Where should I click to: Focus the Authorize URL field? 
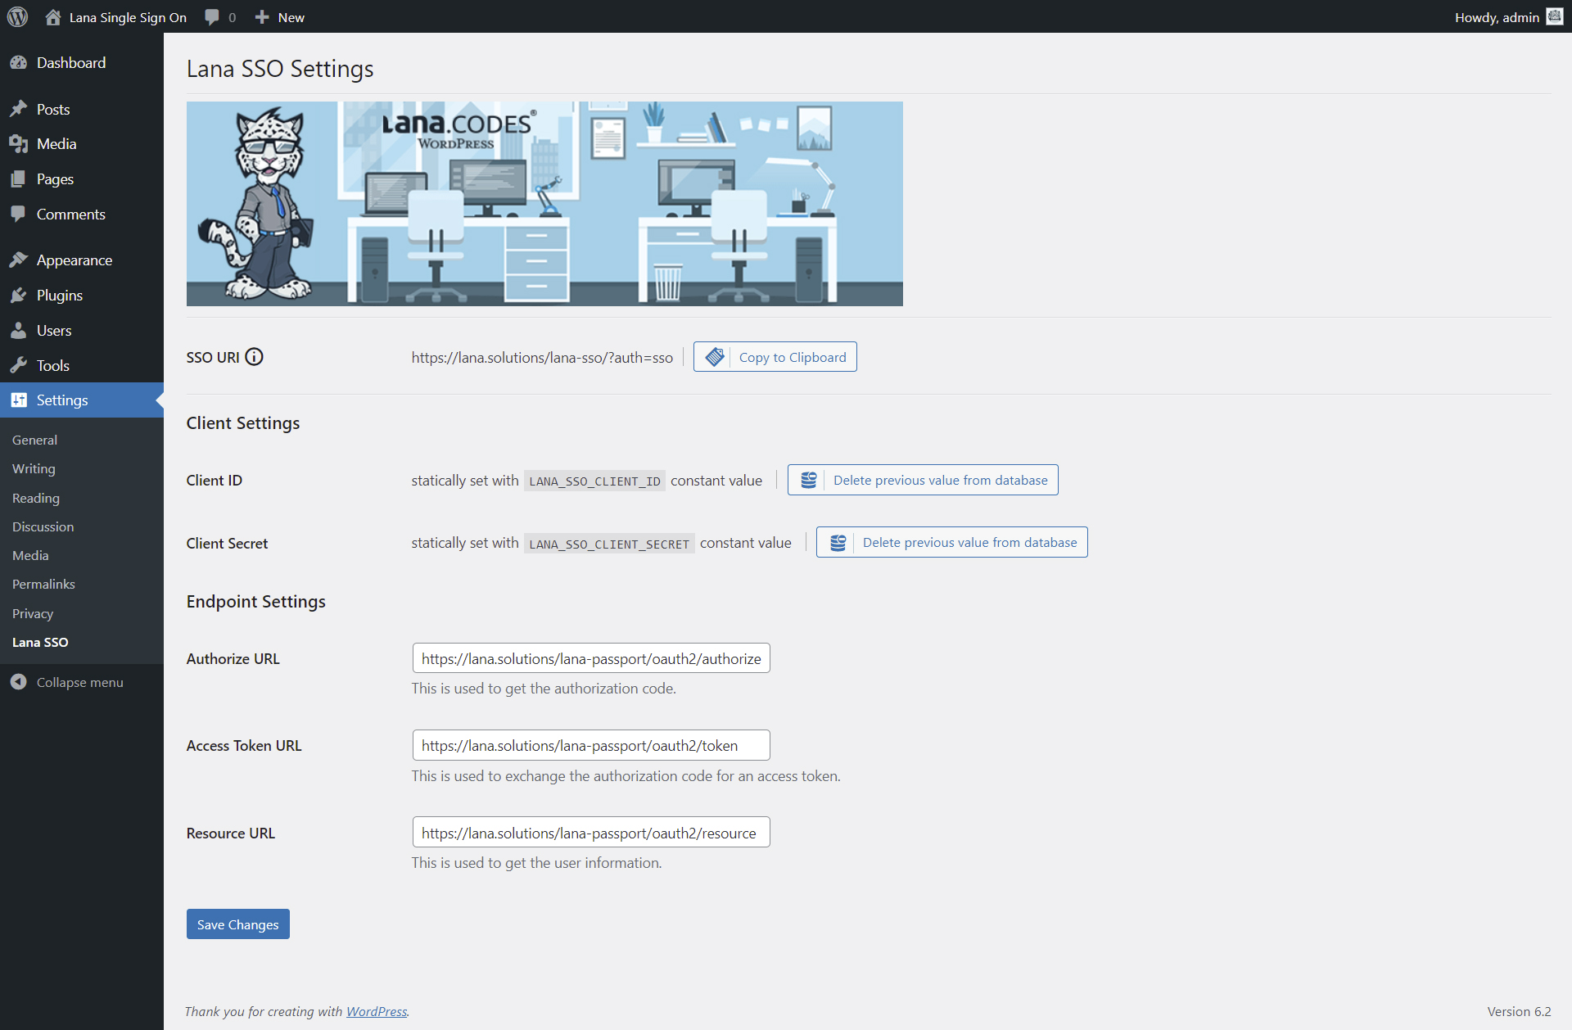[x=591, y=658]
